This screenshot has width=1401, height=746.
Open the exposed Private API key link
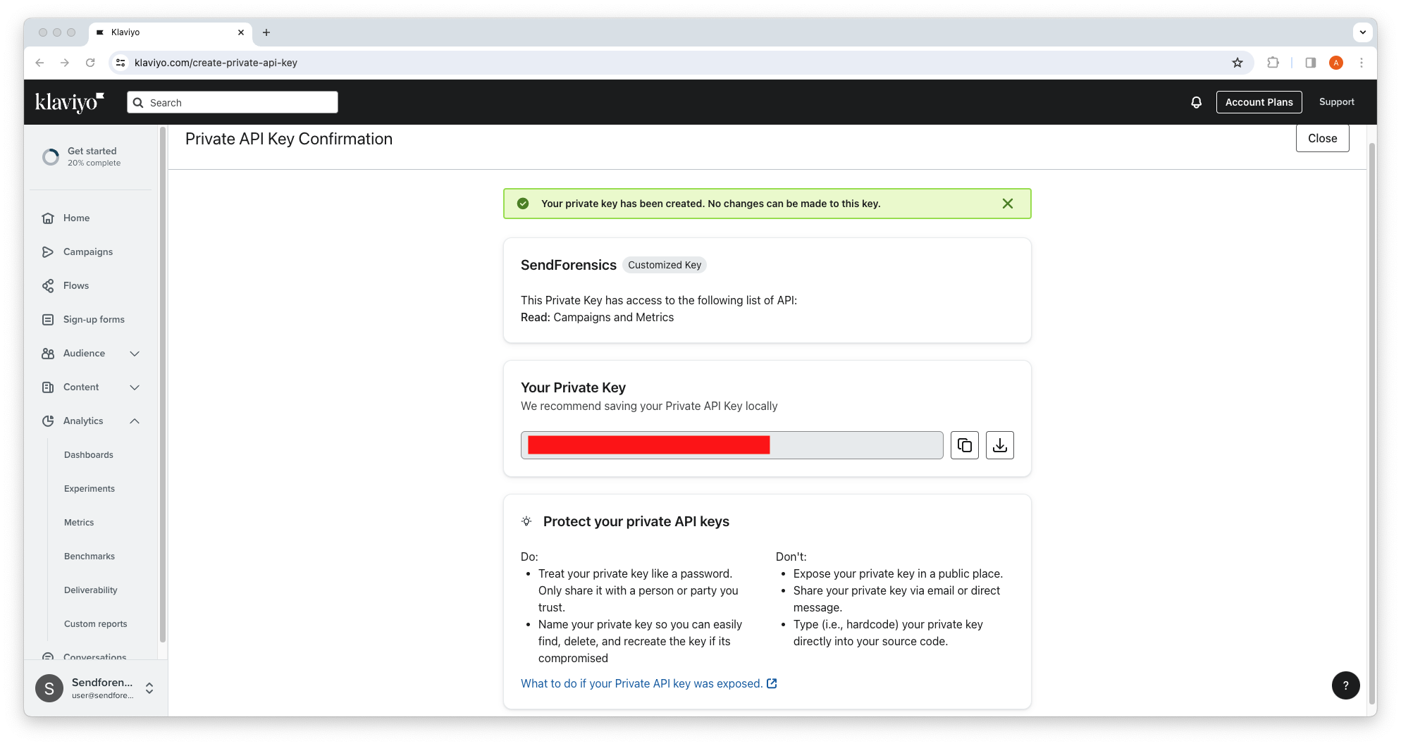click(x=648, y=683)
